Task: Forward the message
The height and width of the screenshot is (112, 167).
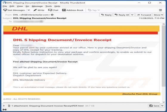Action: pos(144,15)
